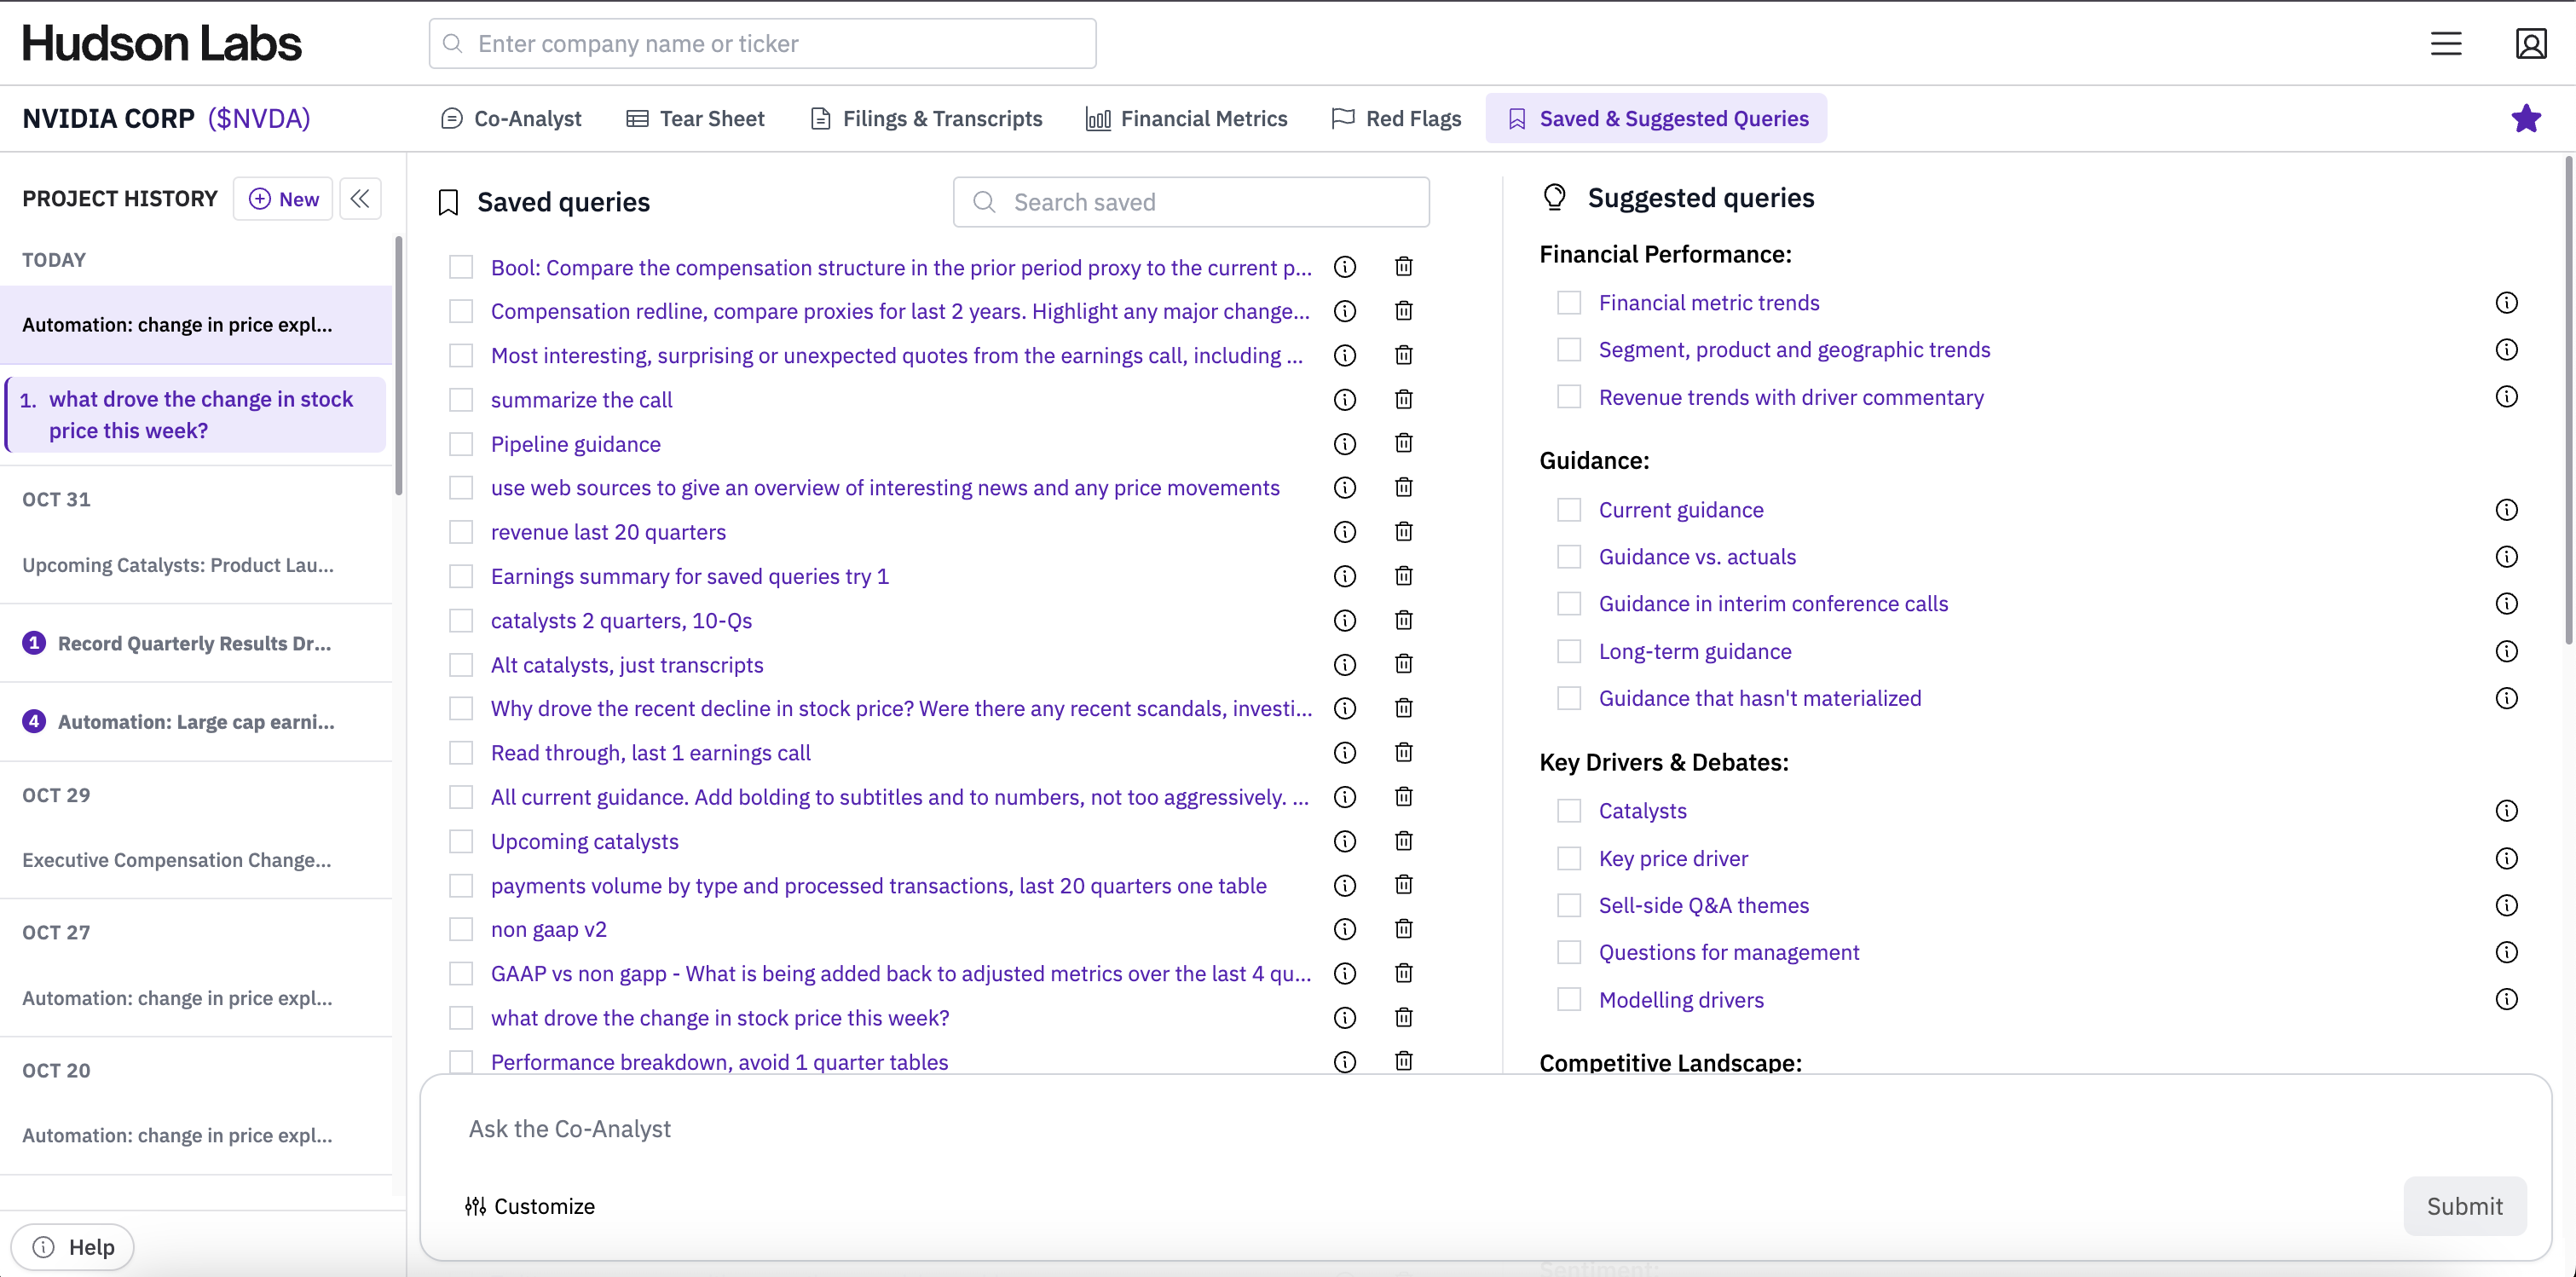Open the Customize options
The width and height of the screenshot is (2576, 1277).
(x=530, y=1206)
